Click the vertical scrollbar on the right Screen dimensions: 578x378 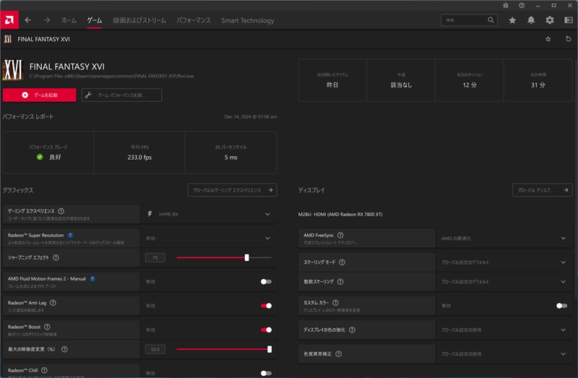click(x=576, y=179)
